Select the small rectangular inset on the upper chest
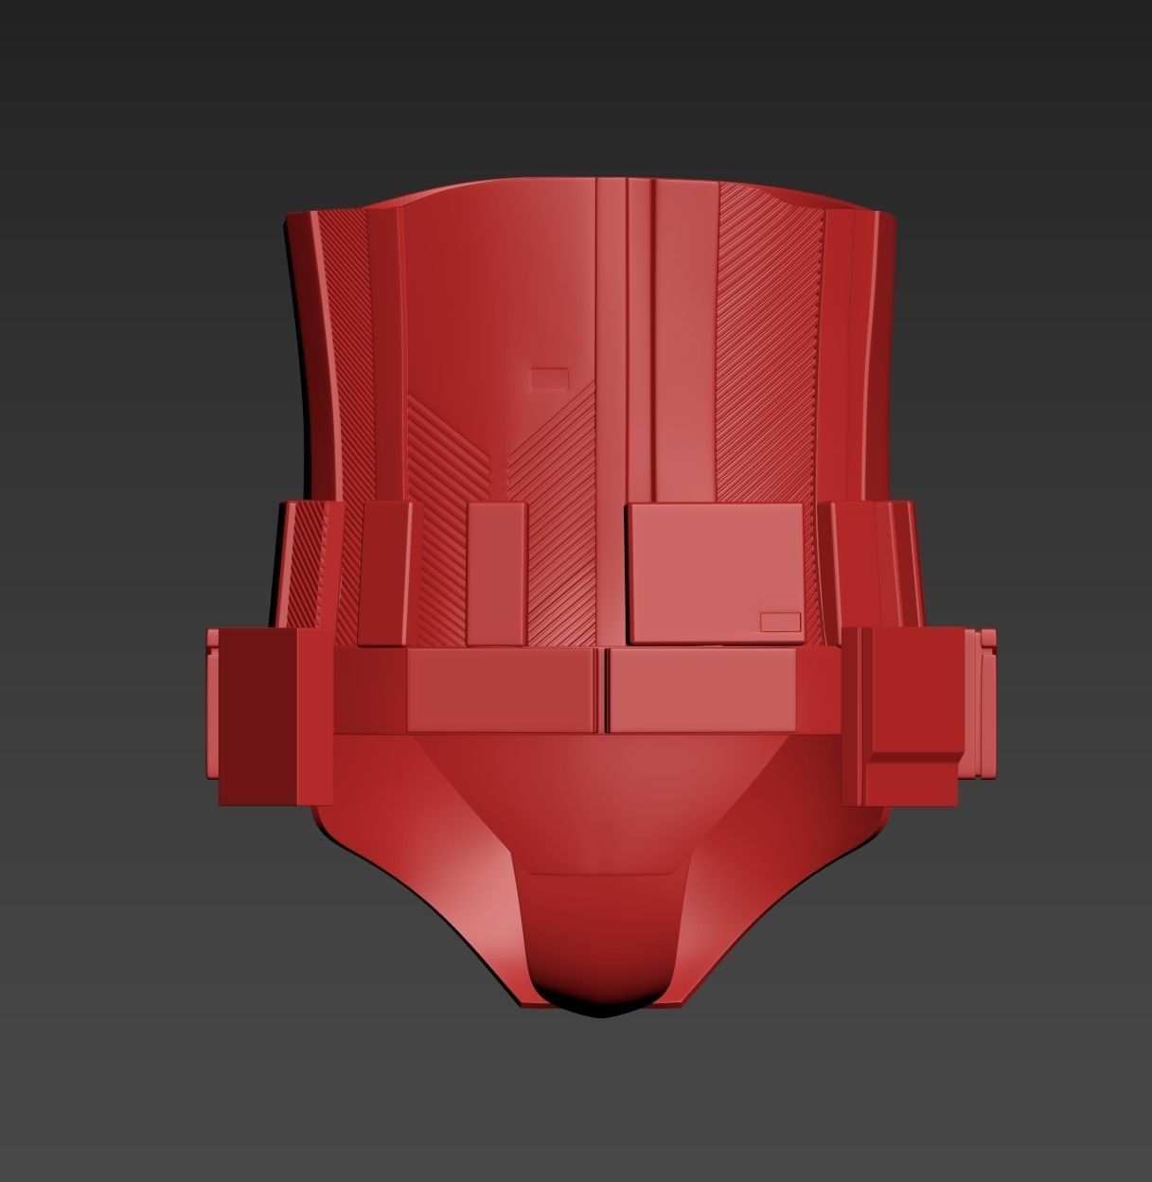The height and width of the screenshot is (1182, 1152). (549, 379)
